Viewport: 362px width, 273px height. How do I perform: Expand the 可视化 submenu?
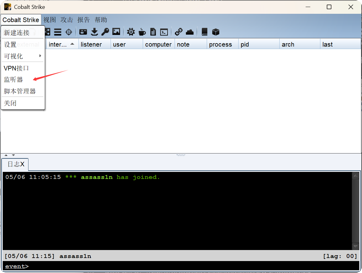tap(23, 56)
